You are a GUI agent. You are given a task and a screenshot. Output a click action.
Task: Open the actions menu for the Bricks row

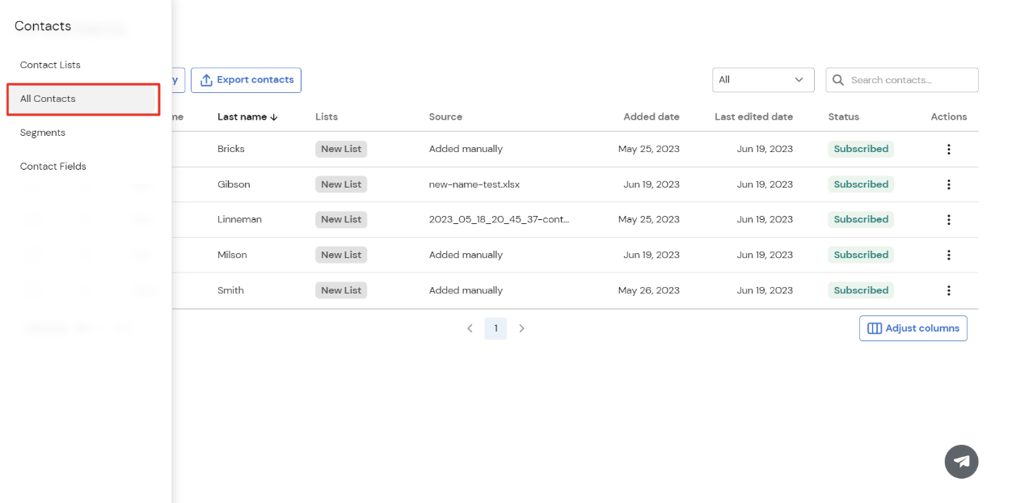(949, 149)
